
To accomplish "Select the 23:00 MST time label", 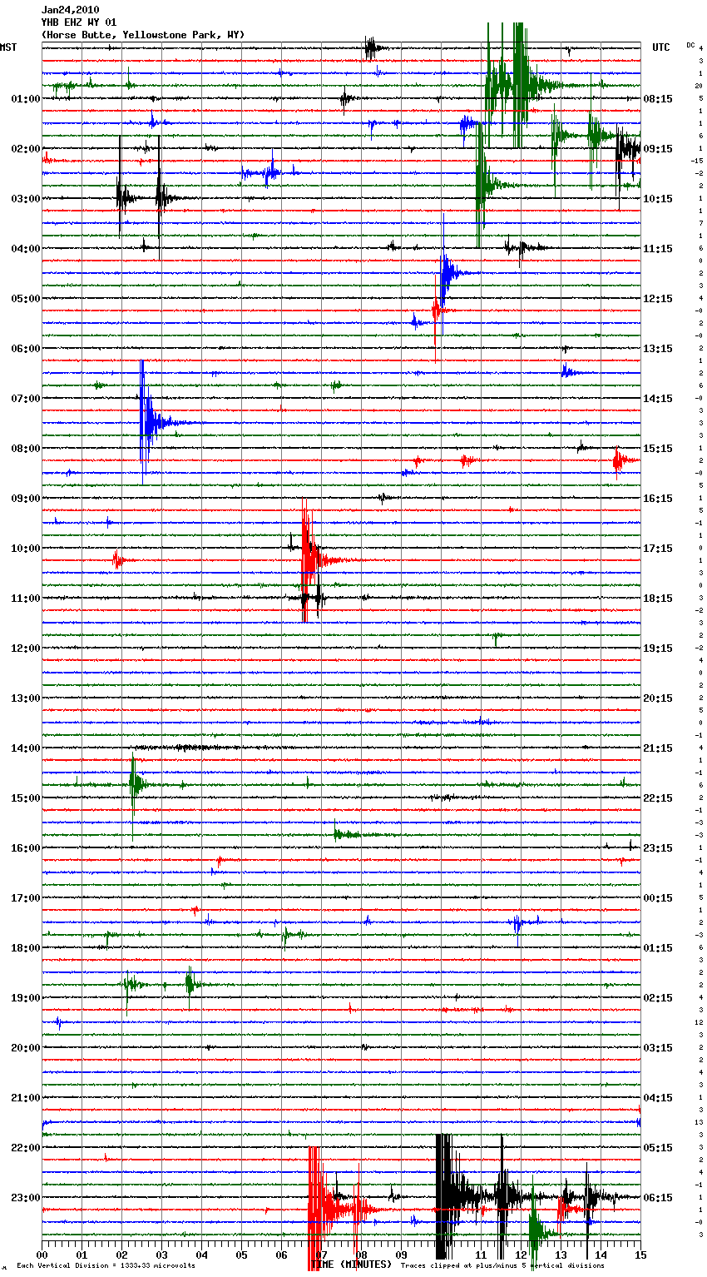I will tap(26, 1198).
